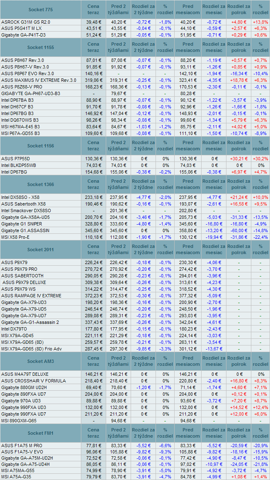Click the +12,4% percentage cell

coord(260,407)
